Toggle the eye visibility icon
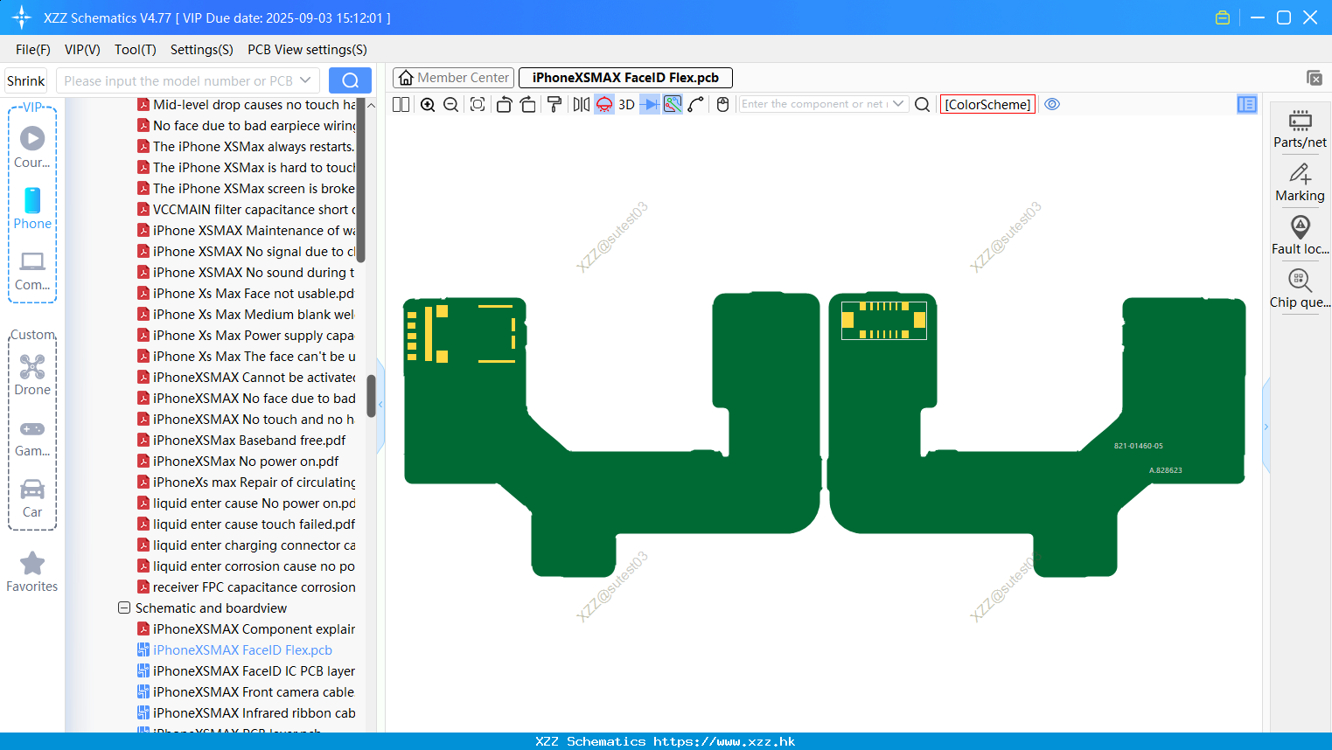 1052,104
